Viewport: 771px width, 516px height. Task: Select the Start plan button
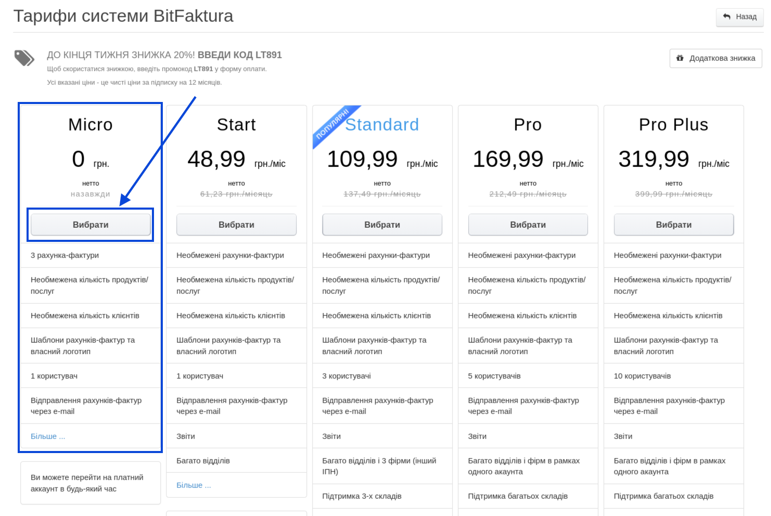point(236,225)
